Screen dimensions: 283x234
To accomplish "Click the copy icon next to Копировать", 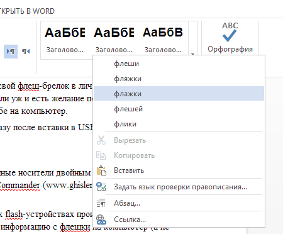I will click(x=101, y=155).
